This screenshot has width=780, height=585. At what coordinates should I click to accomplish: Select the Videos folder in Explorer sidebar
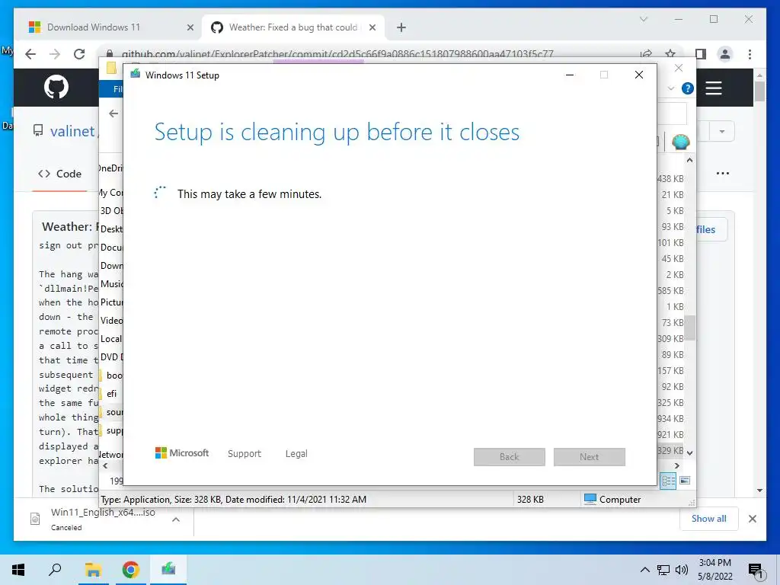click(x=111, y=321)
